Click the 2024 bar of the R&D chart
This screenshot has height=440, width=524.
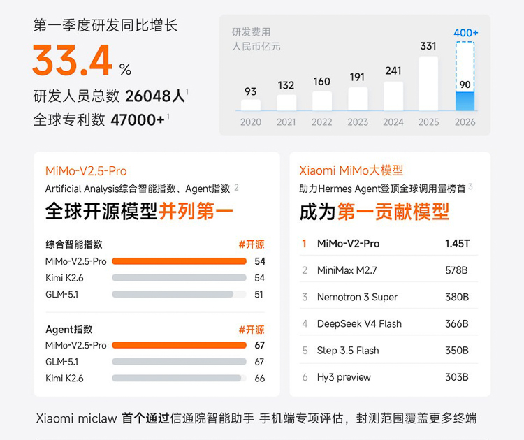pyautogui.click(x=393, y=96)
